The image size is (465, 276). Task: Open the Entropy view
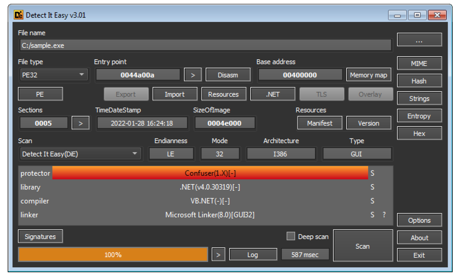(x=419, y=116)
